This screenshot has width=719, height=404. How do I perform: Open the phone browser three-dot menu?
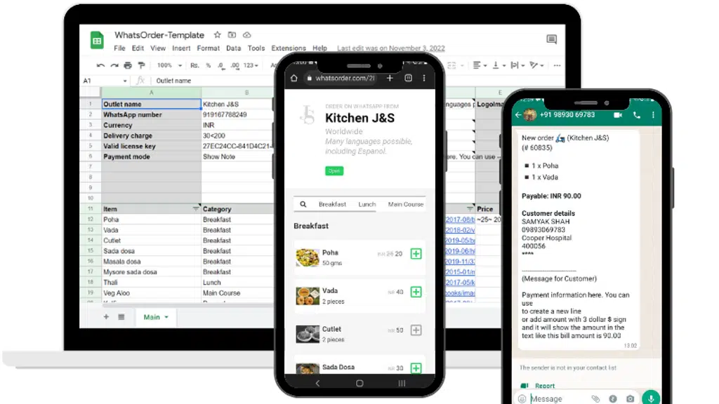click(x=424, y=79)
